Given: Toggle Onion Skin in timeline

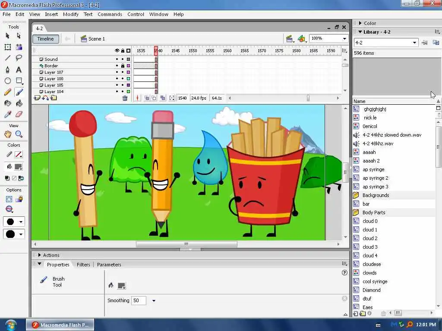Looking at the screenshot, I should 147,98.
